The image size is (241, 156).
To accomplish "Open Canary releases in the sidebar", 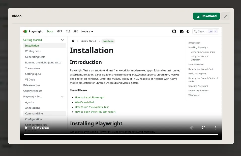I will point(33,91).
